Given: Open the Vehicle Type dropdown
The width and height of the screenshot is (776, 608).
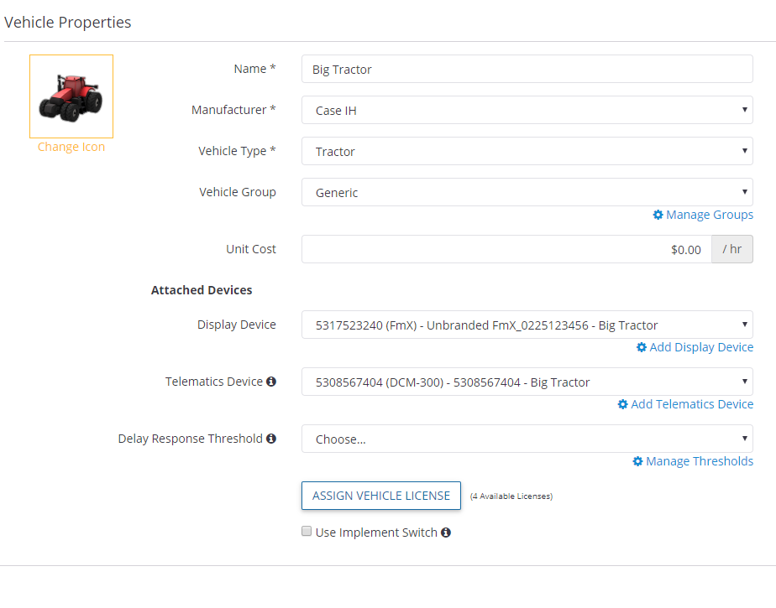Looking at the screenshot, I should tap(527, 151).
